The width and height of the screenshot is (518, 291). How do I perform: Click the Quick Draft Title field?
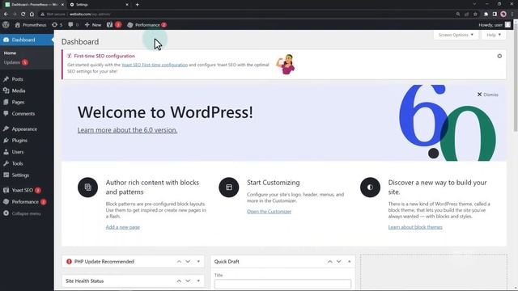pos(282,284)
